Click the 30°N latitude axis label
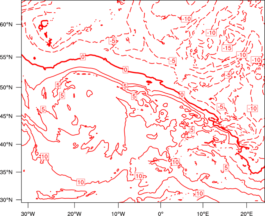The image size is (265, 216). pyautogui.click(x=6, y=200)
